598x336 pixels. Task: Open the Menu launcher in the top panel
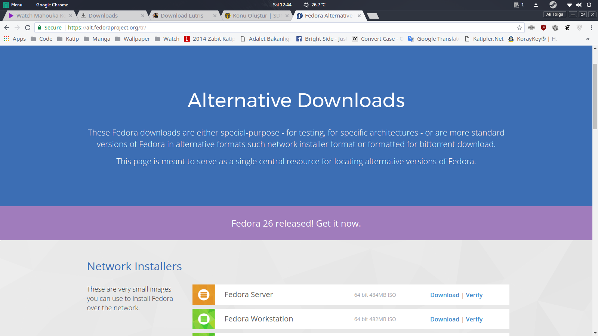tap(13, 5)
